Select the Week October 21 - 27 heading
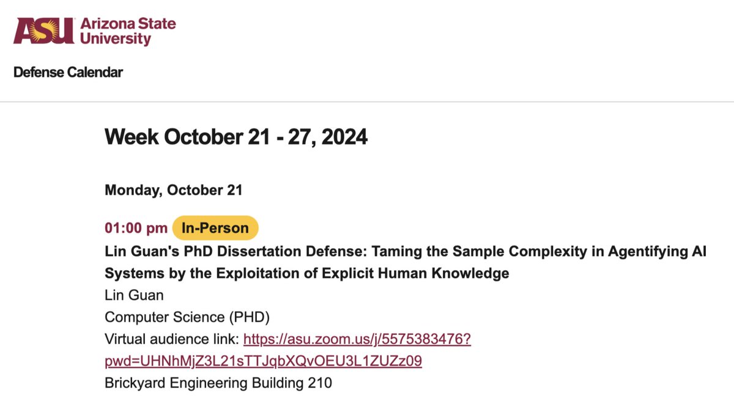This screenshot has height=418, width=734. [236, 136]
